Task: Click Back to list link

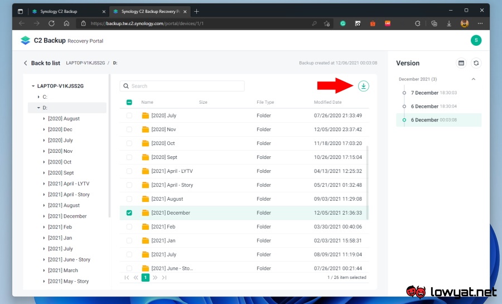Action: 41,63
